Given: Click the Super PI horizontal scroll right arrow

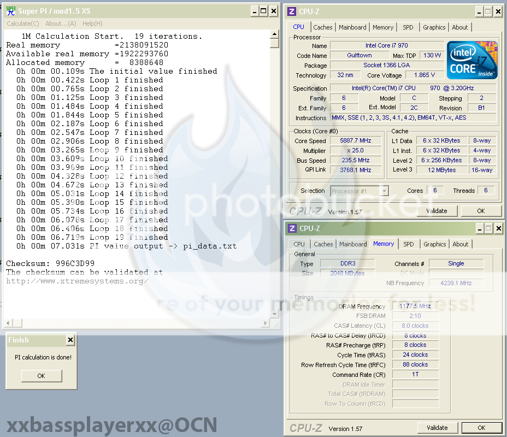Looking at the screenshot, I should click(266, 323).
